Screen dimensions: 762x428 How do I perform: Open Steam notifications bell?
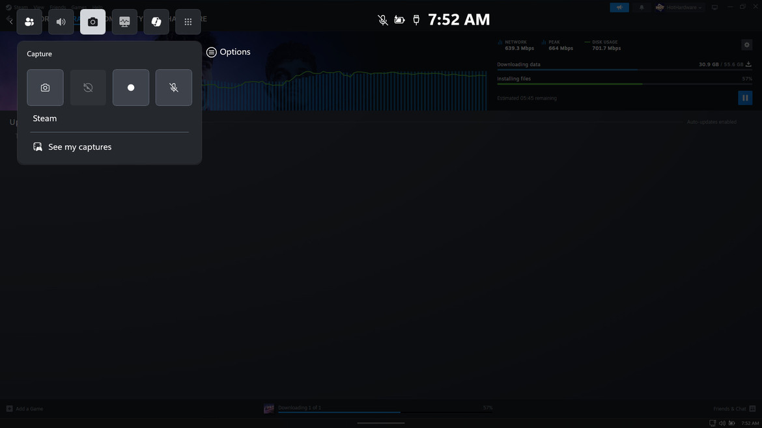click(642, 8)
